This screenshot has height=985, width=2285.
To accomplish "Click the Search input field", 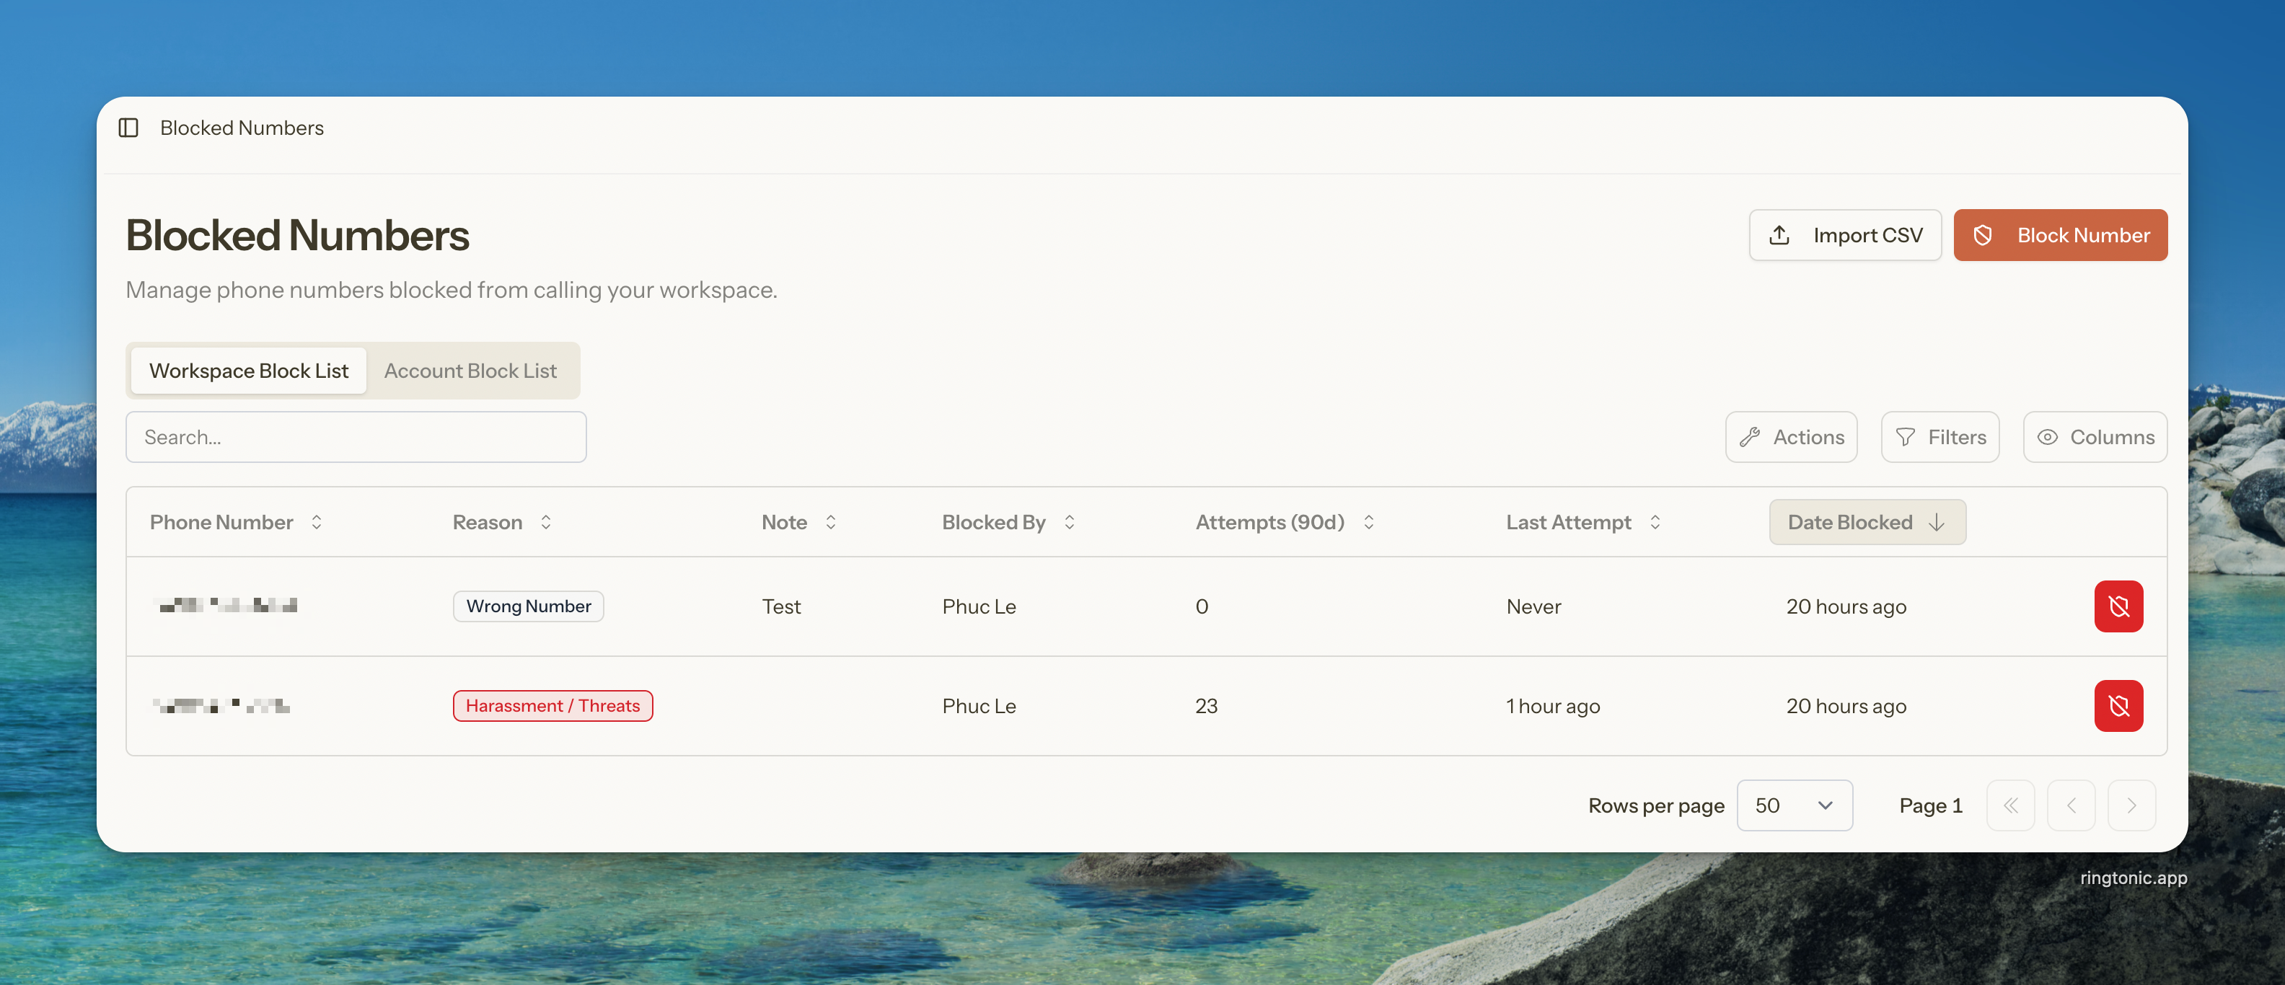I will (356, 437).
